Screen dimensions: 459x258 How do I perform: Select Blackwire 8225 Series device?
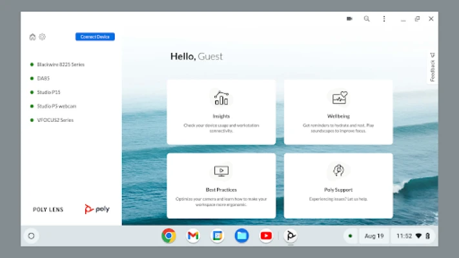point(60,64)
